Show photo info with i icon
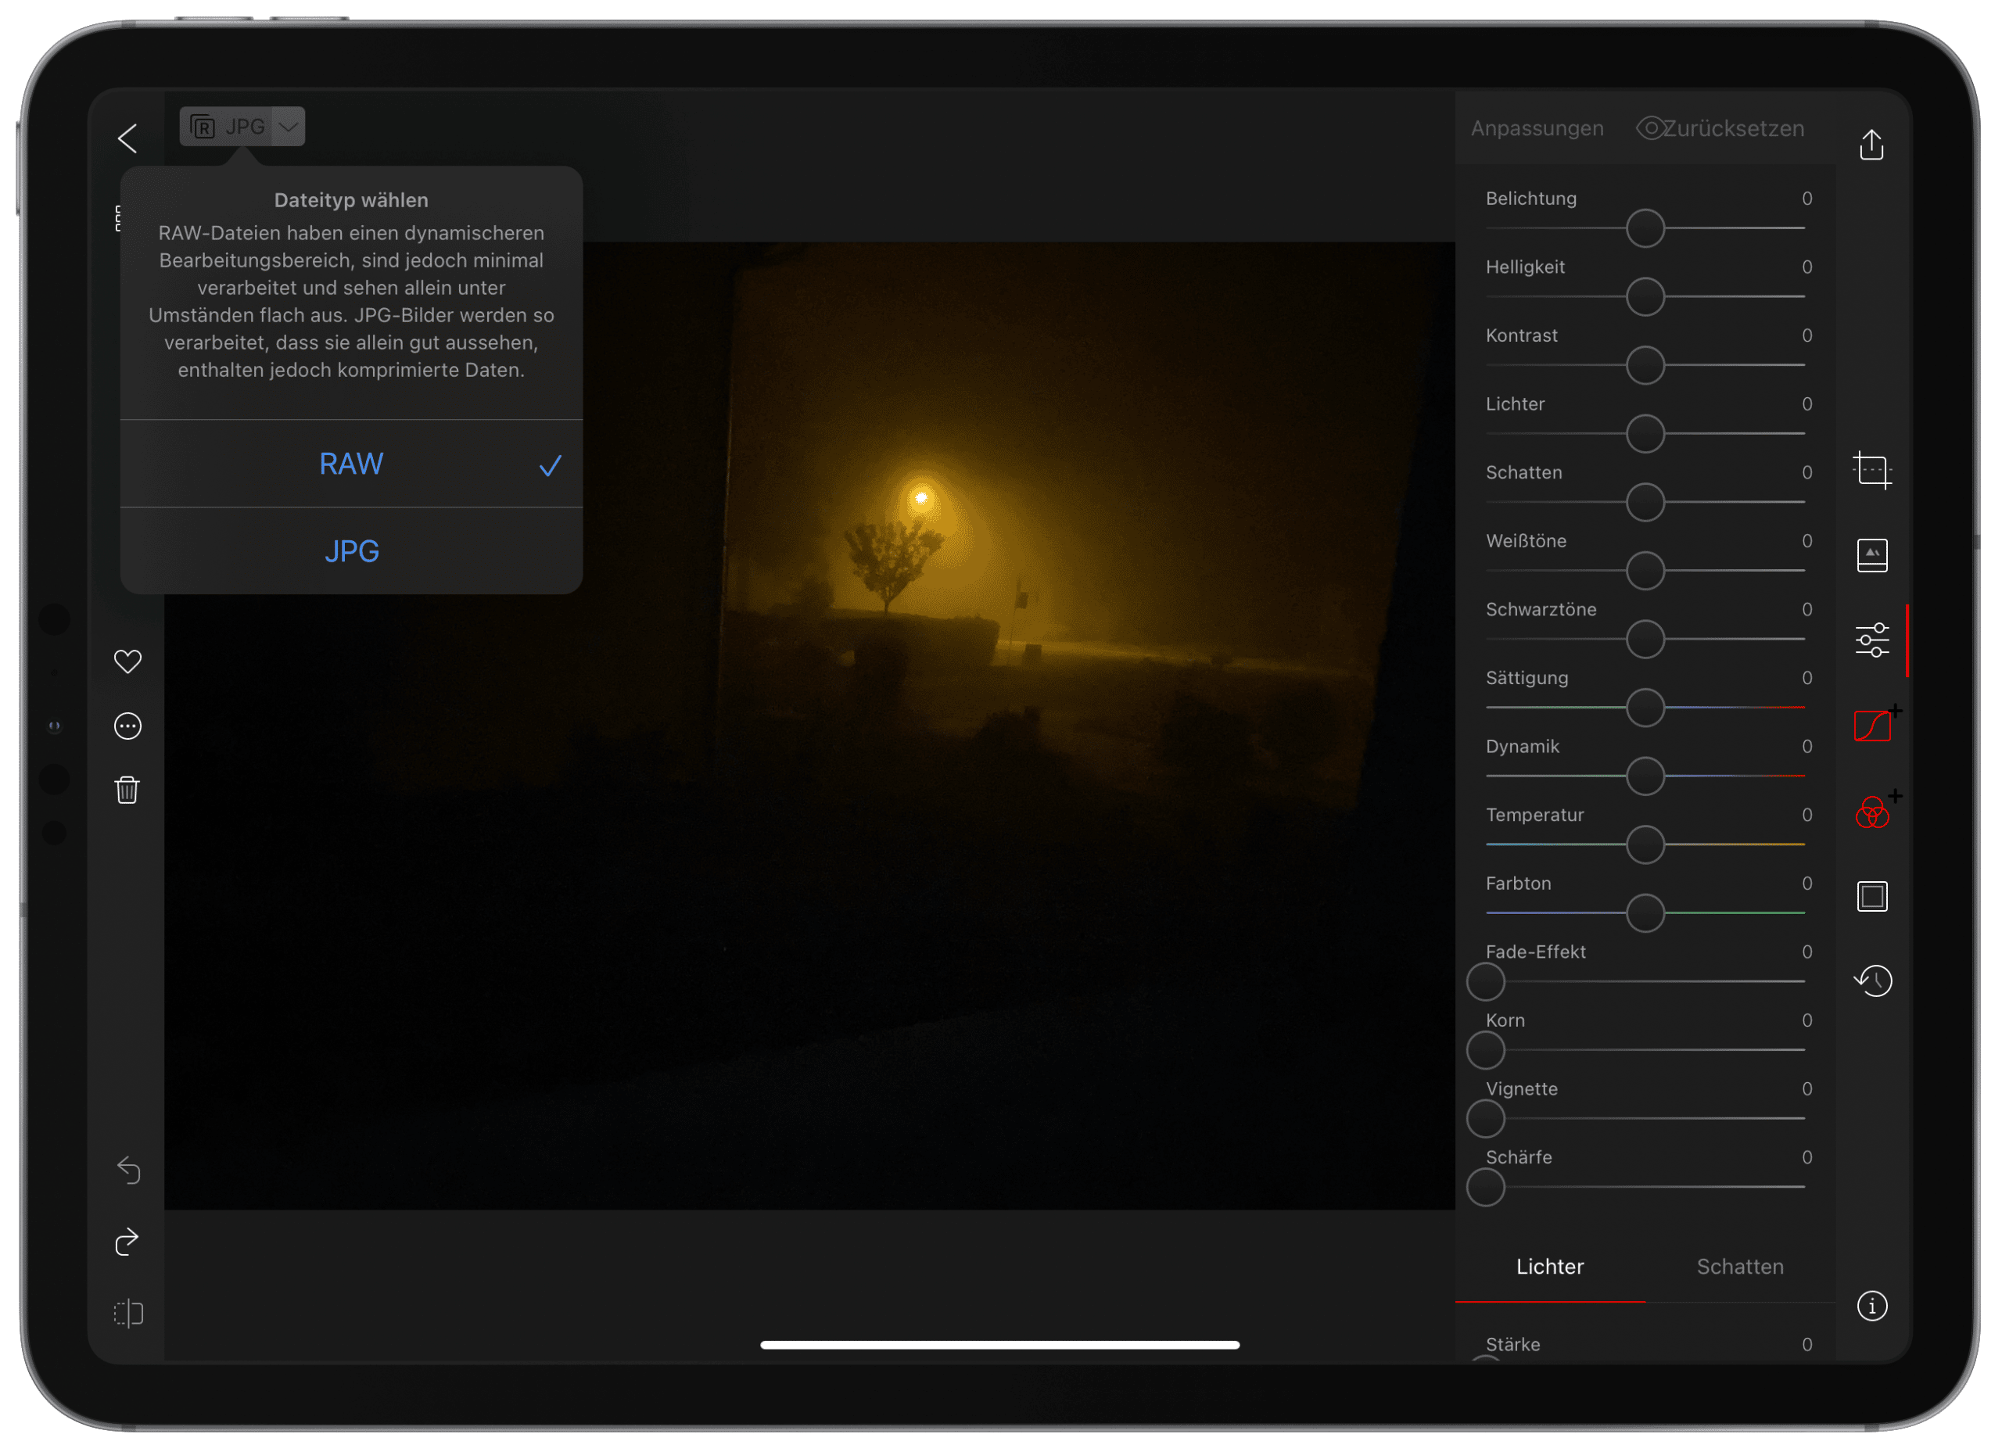Viewport: 2002px width, 1452px height. (x=1871, y=1307)
